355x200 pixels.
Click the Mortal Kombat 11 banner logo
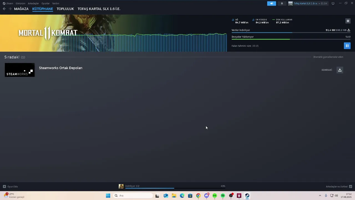pos(48,33)
